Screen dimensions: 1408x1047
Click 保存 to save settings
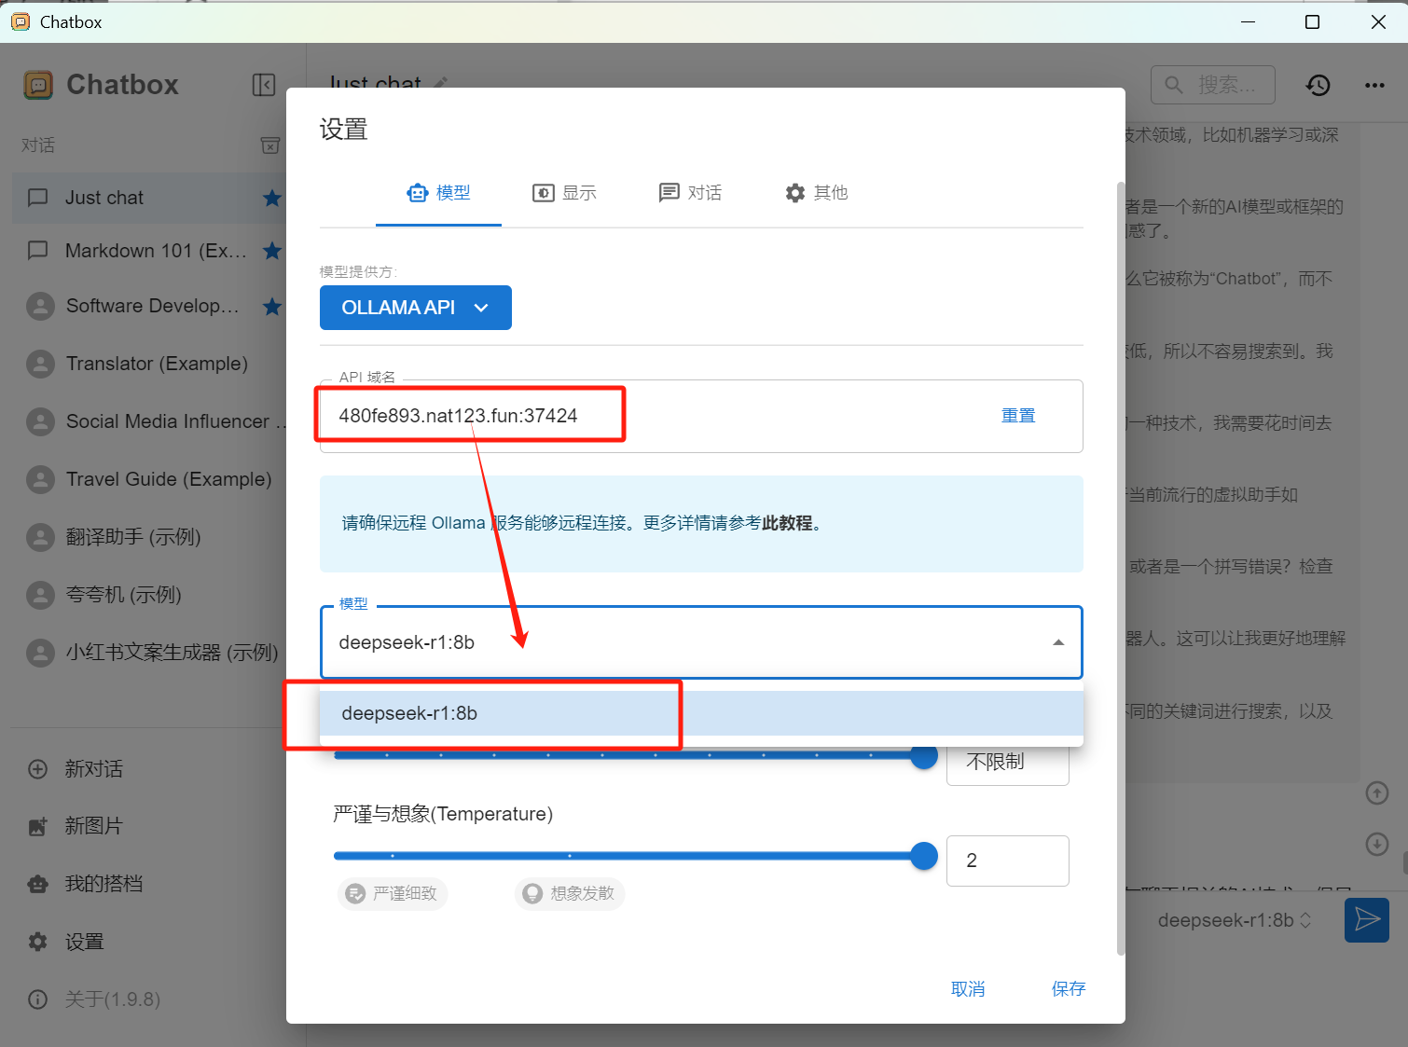(x=1069, y=989)
